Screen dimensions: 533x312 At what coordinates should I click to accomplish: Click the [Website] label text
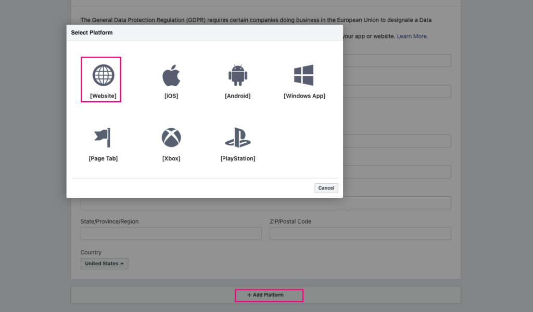(x=104, y=96)
